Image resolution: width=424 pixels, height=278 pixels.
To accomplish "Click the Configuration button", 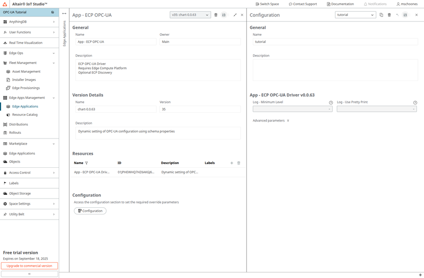I will coord(90,211).
